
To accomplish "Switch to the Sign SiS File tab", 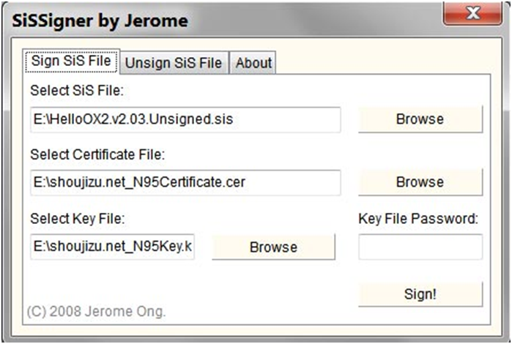I will point(71,61).
